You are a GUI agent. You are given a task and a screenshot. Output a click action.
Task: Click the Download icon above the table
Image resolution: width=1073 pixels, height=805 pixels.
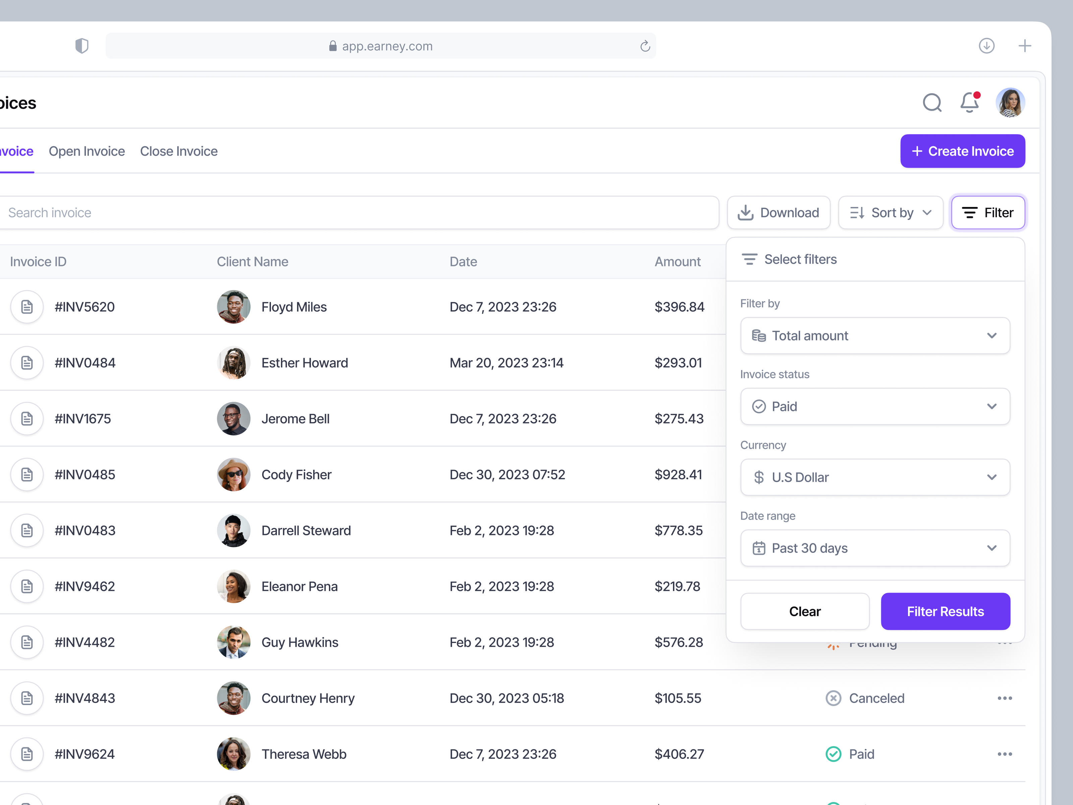click(x=746, y=212)
